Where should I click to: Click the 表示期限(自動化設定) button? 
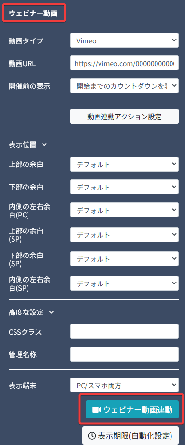point(130,435)
